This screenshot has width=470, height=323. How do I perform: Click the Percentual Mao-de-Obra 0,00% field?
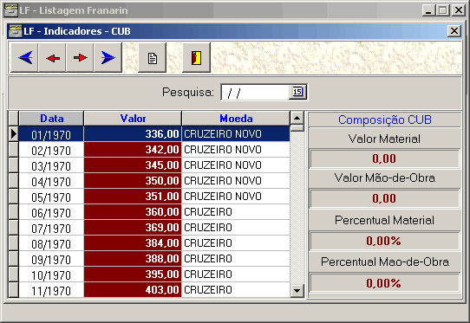(384, 283)
